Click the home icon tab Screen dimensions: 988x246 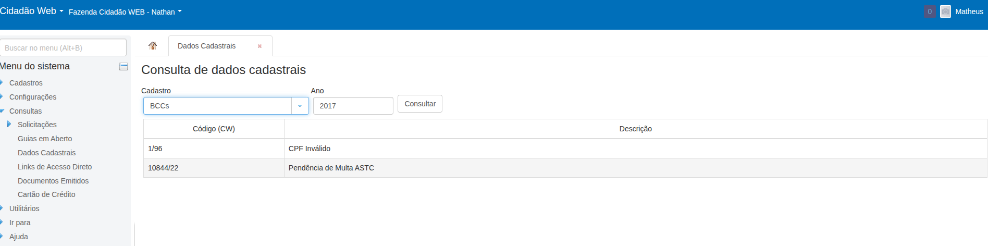tap(152, 46)
